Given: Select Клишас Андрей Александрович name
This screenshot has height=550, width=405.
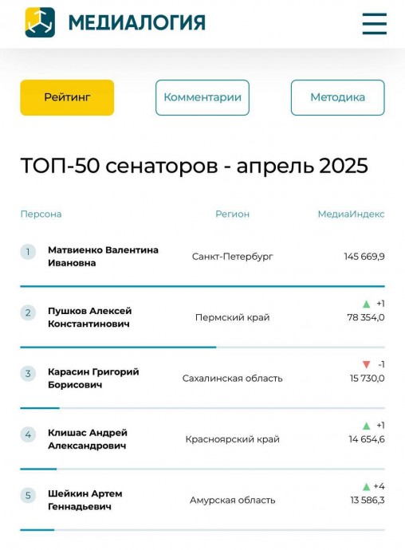Looking at the screenshot, I should [x=88, y=439].
